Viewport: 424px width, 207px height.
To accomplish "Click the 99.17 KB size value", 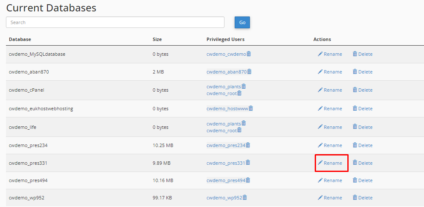I will [162, 198].
